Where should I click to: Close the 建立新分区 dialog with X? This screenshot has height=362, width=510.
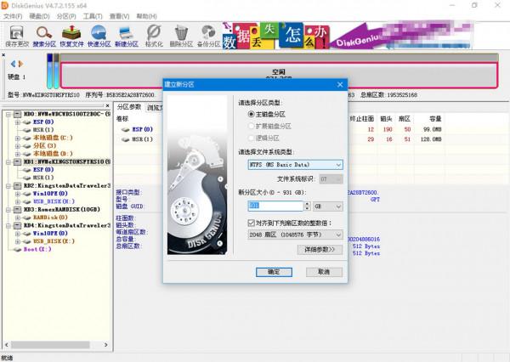pos(340,85)
